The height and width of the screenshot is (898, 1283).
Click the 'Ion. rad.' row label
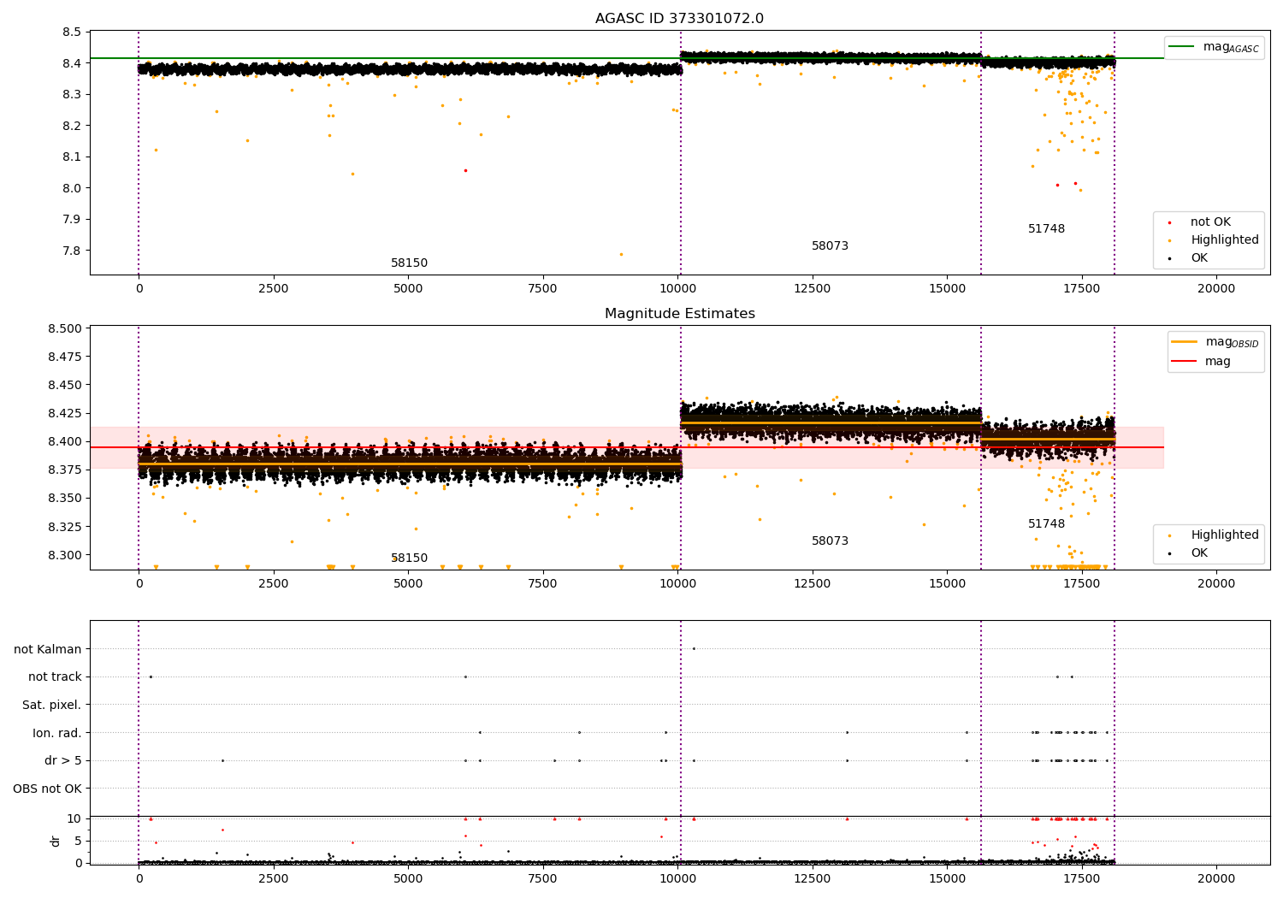[57, 733]
